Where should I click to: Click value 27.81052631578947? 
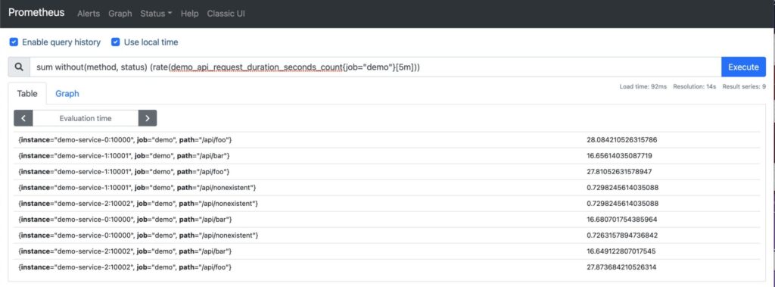[619, 172]
